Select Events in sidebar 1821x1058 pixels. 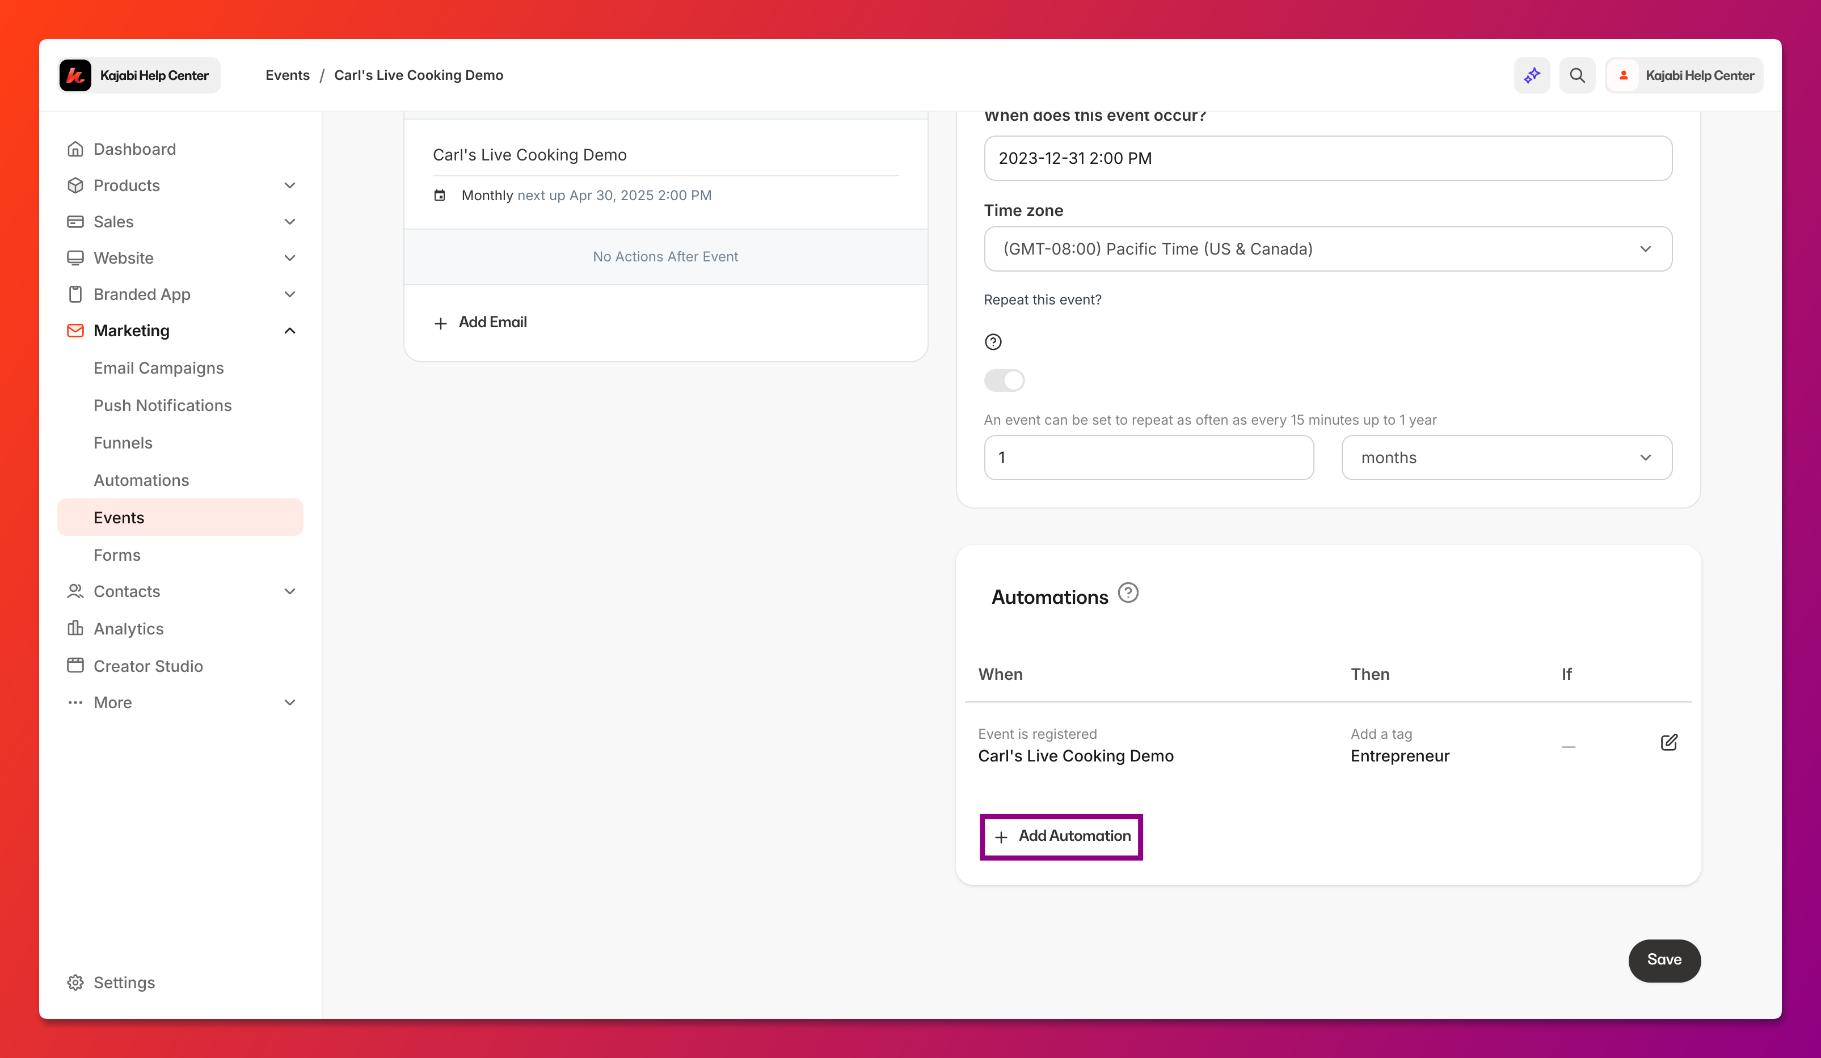tap(180, 517)
